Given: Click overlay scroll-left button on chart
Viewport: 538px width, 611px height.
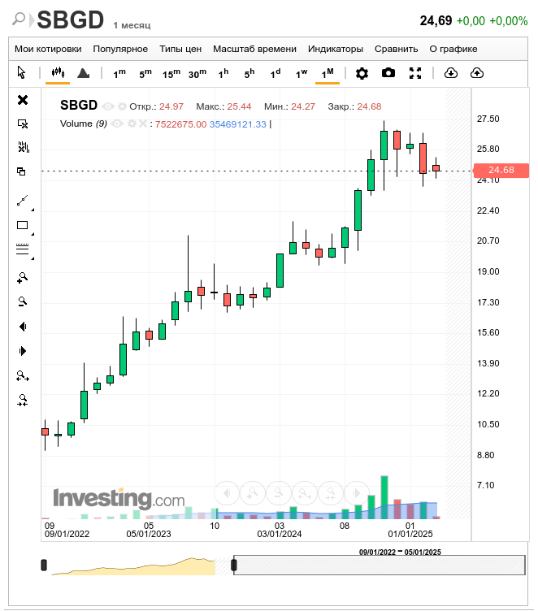Looking at the screenshot, I should [227, 493].
